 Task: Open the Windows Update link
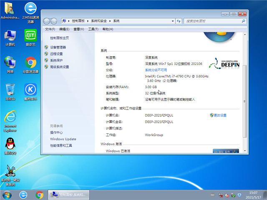(x=63, y=139)
